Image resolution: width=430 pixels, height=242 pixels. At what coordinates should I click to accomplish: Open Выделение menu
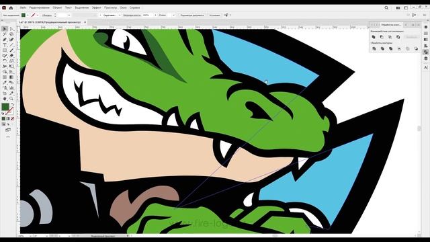point(82,8)
